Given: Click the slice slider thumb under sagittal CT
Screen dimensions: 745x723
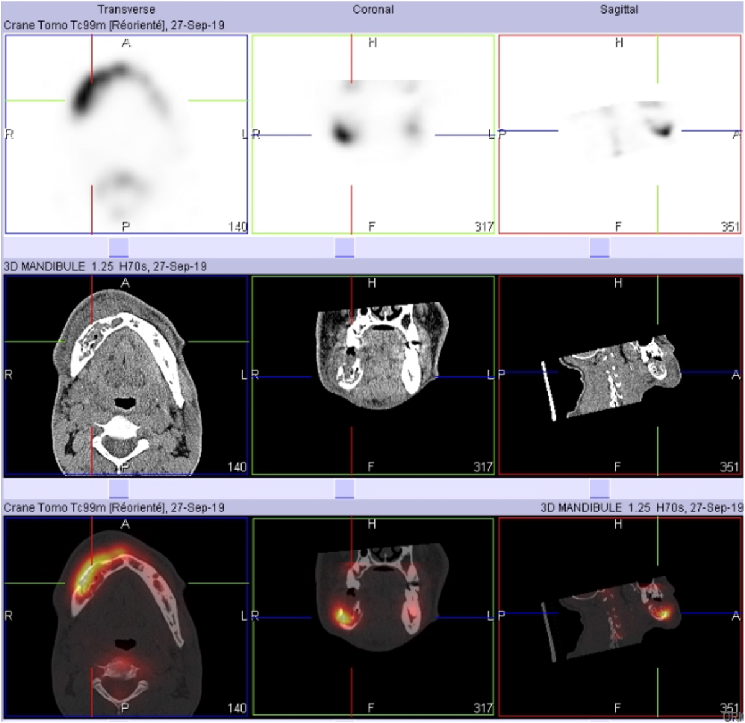Looking at the screenshot, I should click(x=600, y=489).
